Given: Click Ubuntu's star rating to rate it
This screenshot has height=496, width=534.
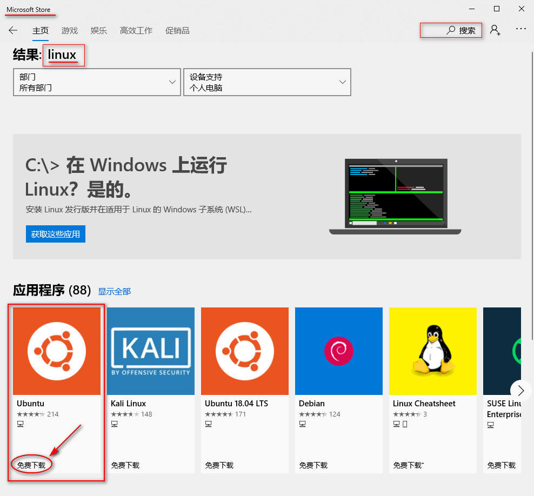Looking at the screenshot, I should pyautogui.click(x=31, y=414).
